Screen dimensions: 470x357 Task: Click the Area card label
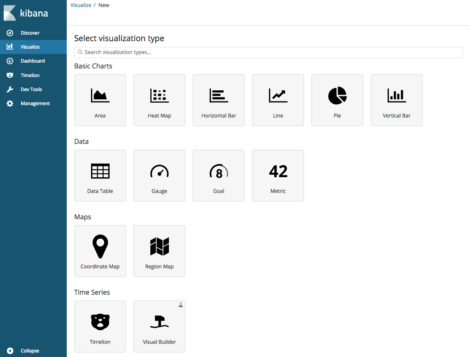[x=100, y=115]
